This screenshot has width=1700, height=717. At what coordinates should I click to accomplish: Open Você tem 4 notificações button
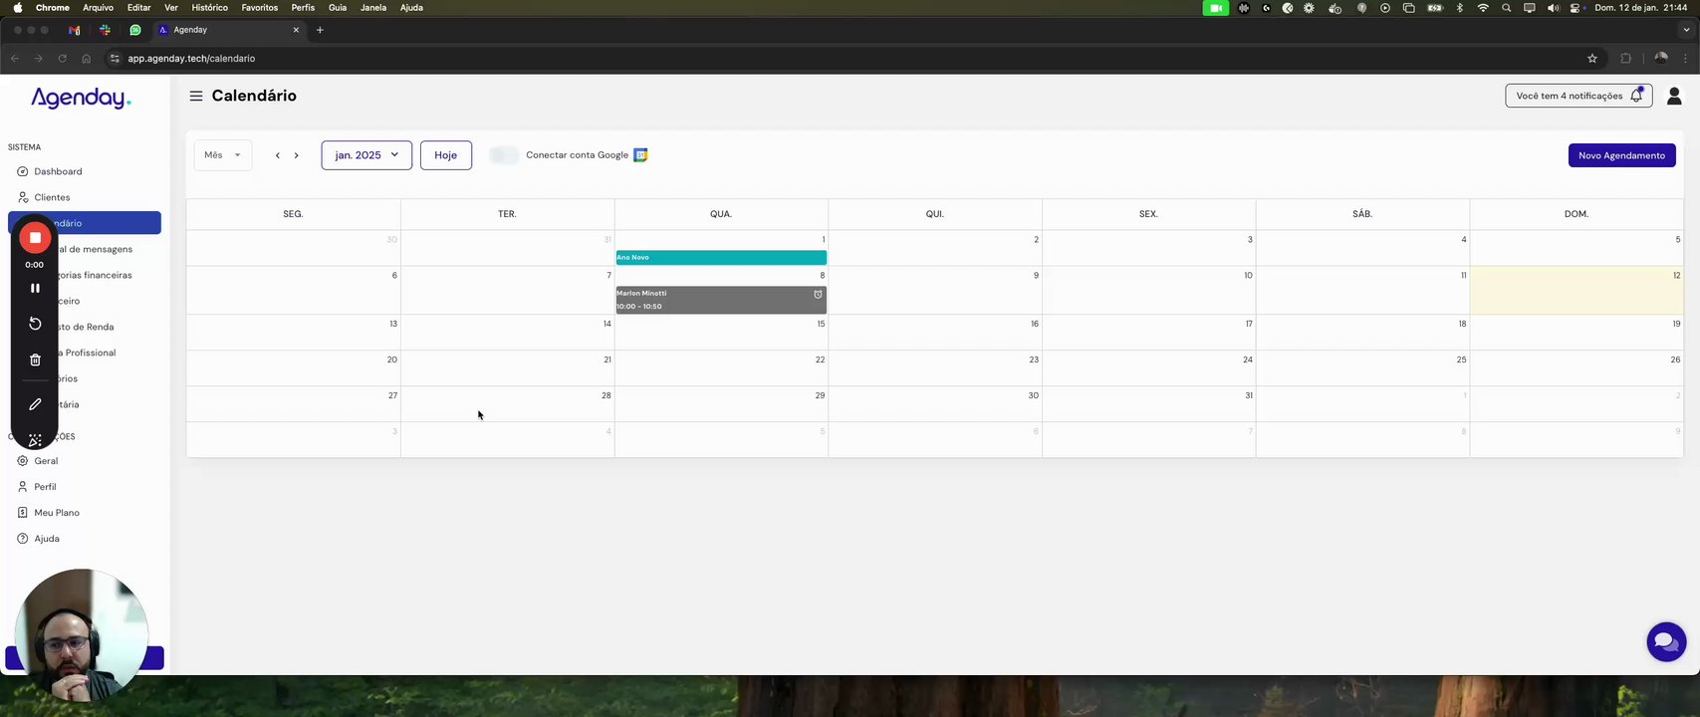pyautogui.click(x=1579, y=96)
